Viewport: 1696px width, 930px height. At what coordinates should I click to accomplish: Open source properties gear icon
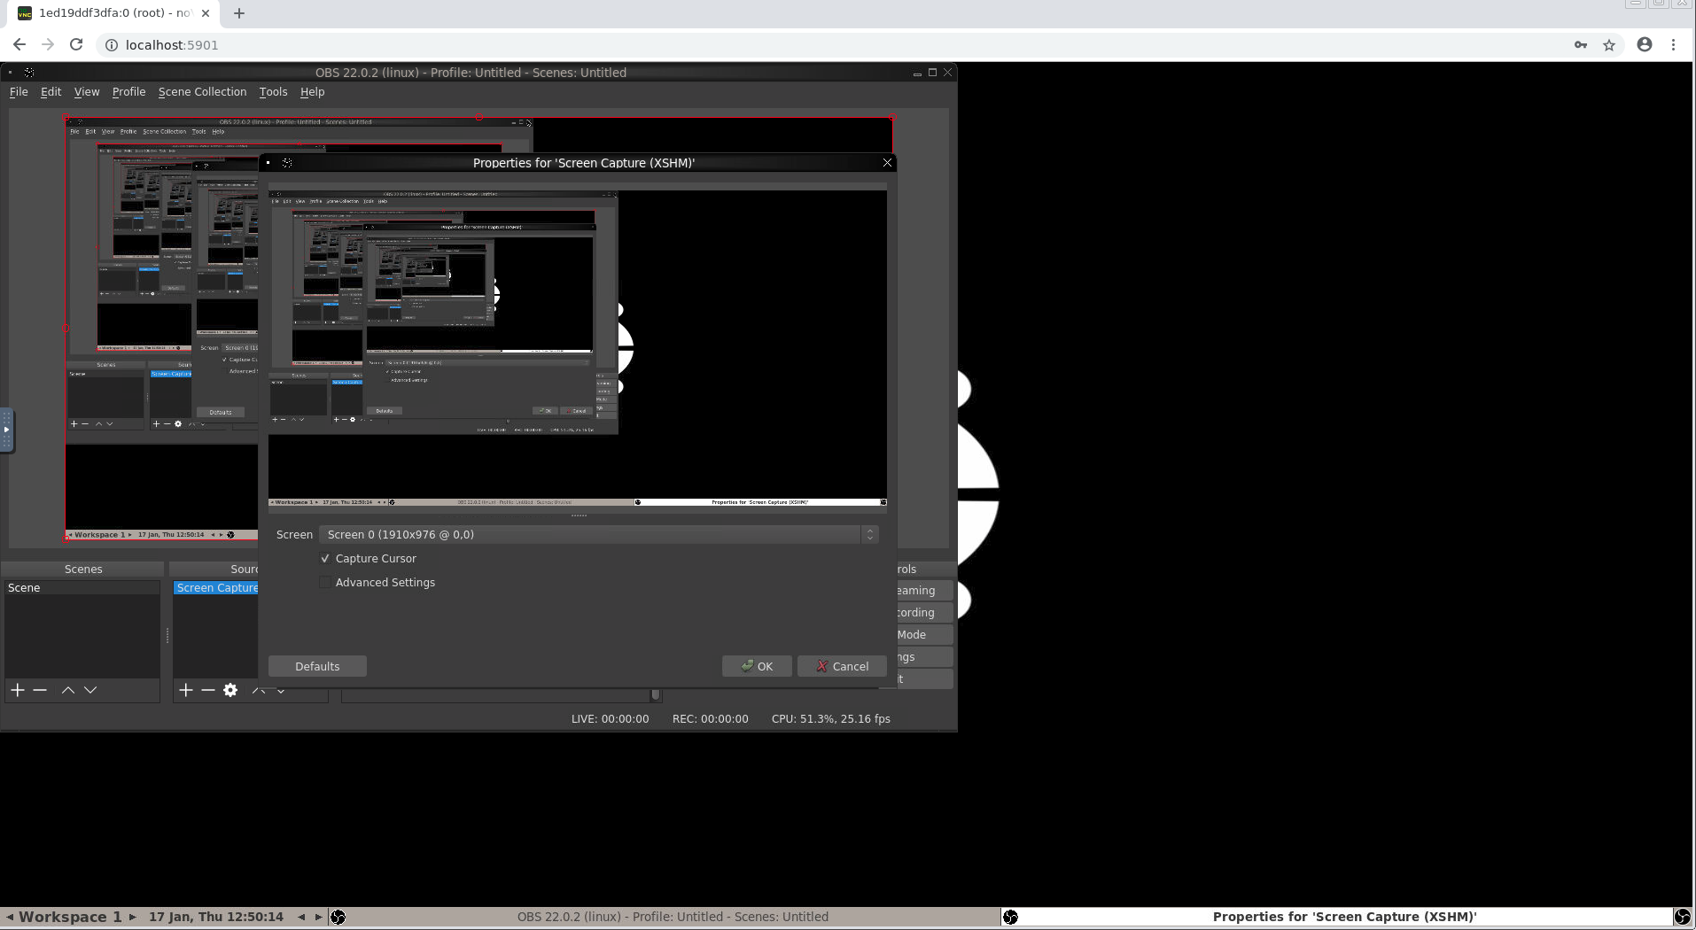[230, 690]
